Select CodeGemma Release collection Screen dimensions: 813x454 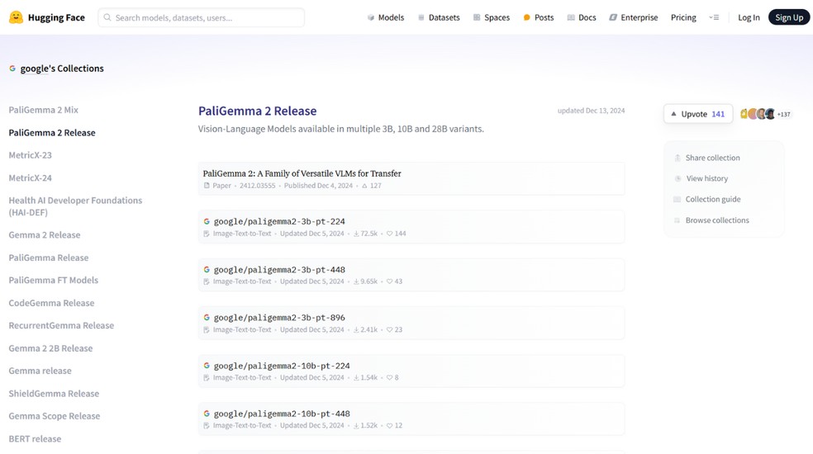tap(51, 303)
